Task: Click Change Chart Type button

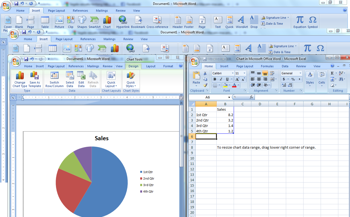Action: tap(20, 79)
